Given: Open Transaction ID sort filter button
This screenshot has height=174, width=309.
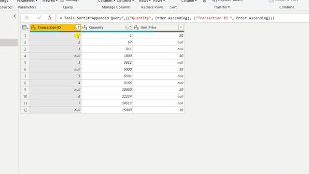Looking at the screenshot, I should [78, 28].
